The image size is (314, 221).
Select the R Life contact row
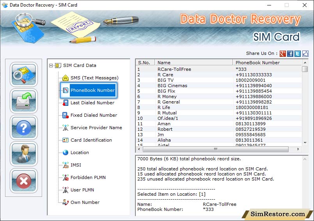pos(219,107)
